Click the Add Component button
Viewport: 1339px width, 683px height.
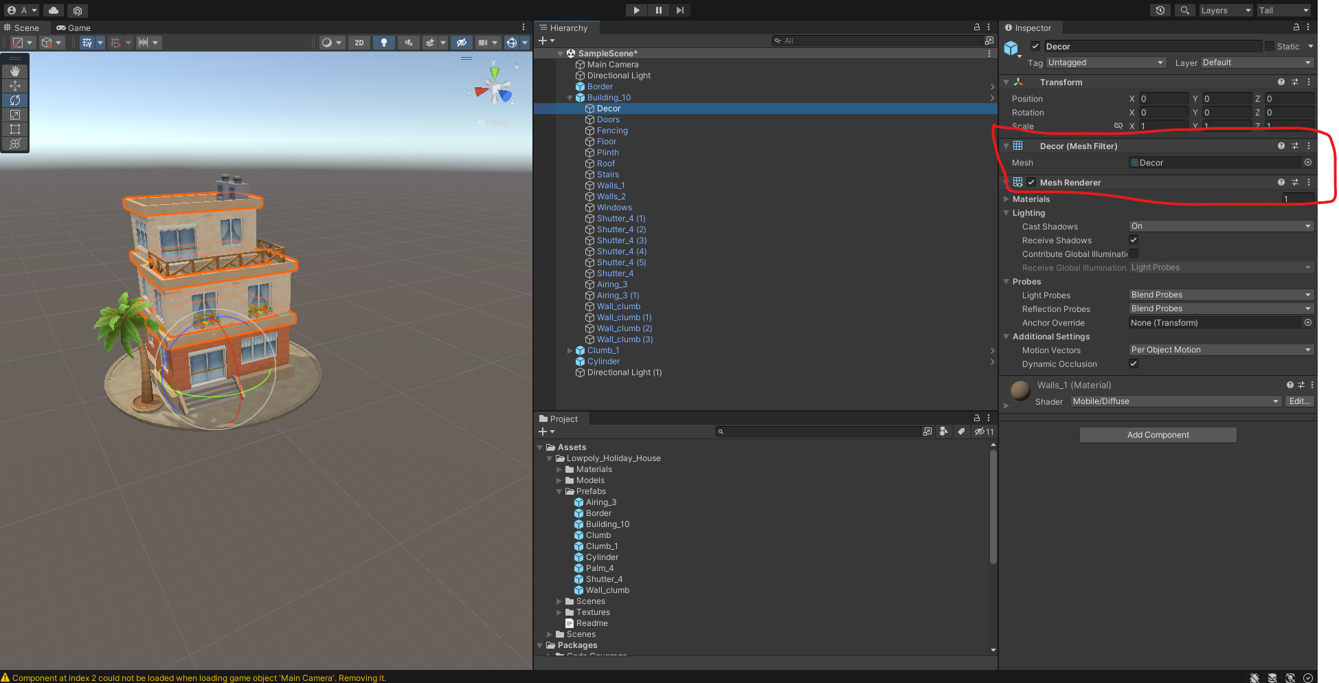point(1158,435)
